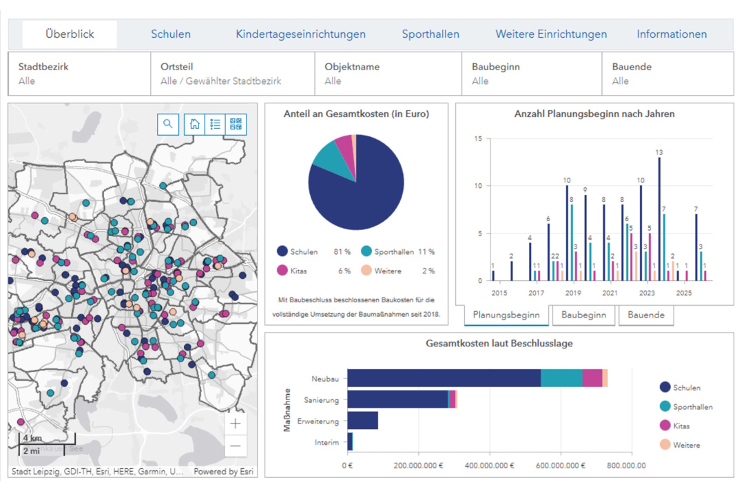This screenshot has height=491, width=737.
Task: Show the map legend list
Action: click(216, 124)
